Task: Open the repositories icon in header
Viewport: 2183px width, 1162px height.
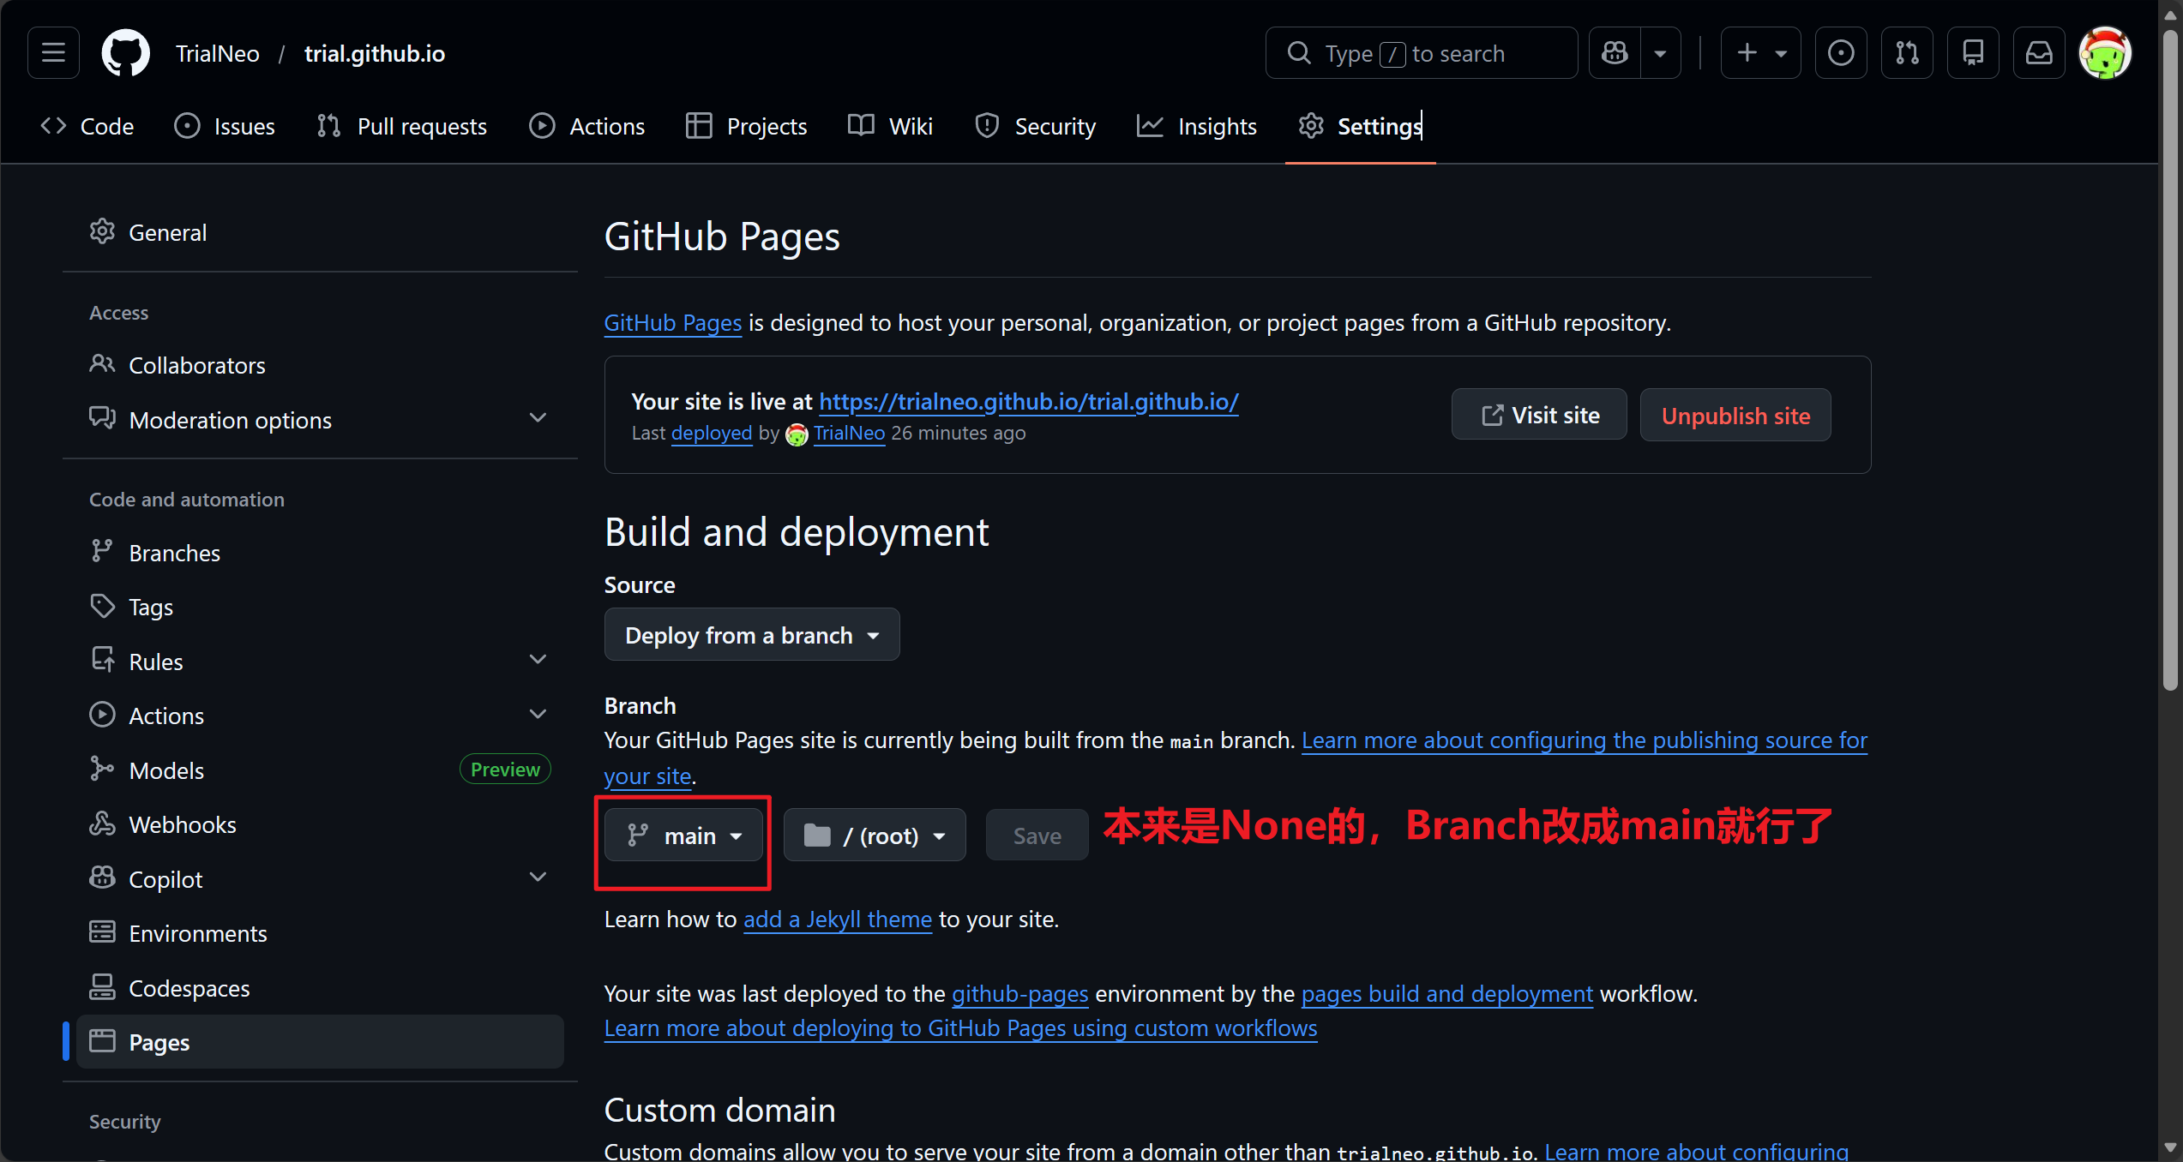Action: [1973, 53]
